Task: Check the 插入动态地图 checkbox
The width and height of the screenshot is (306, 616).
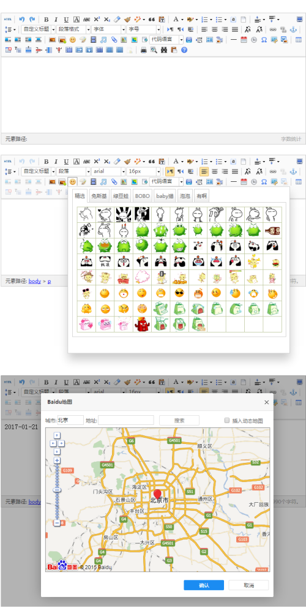Action: [x=226, y=420]
